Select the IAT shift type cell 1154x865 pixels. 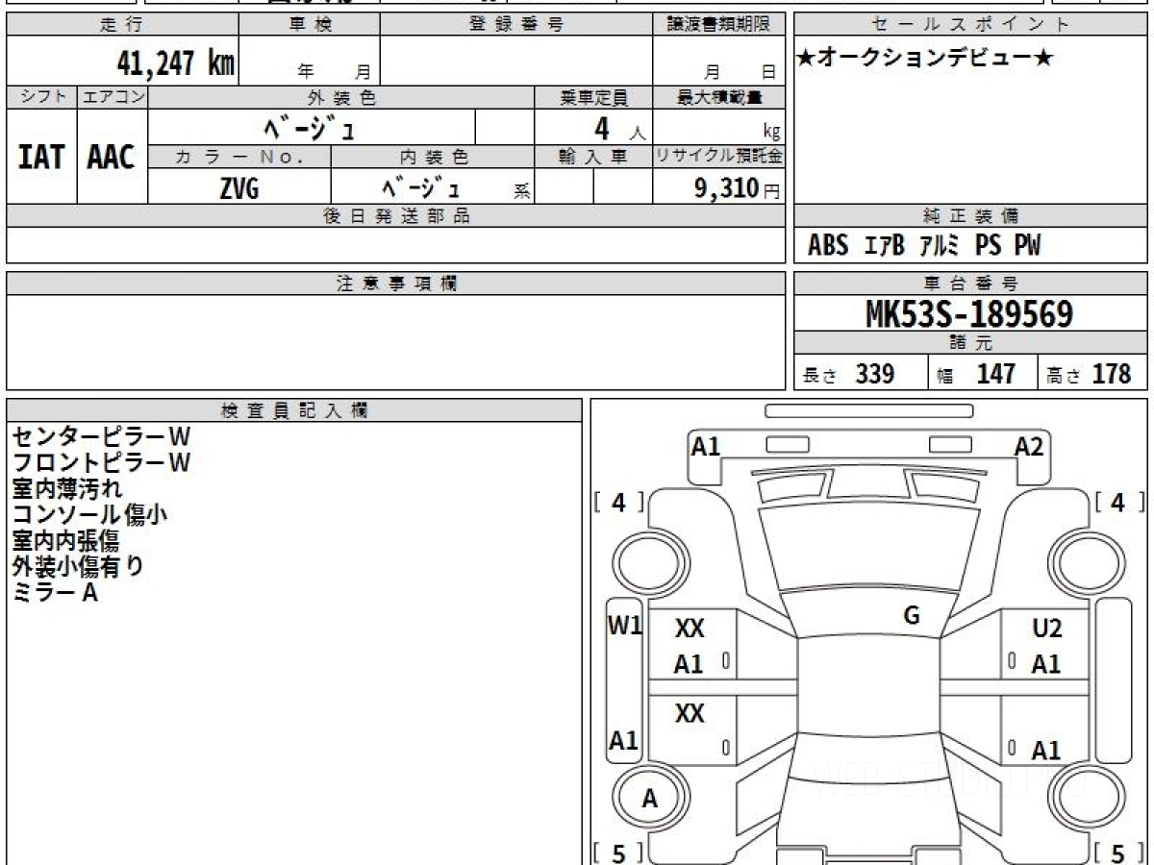coord(41,158)
